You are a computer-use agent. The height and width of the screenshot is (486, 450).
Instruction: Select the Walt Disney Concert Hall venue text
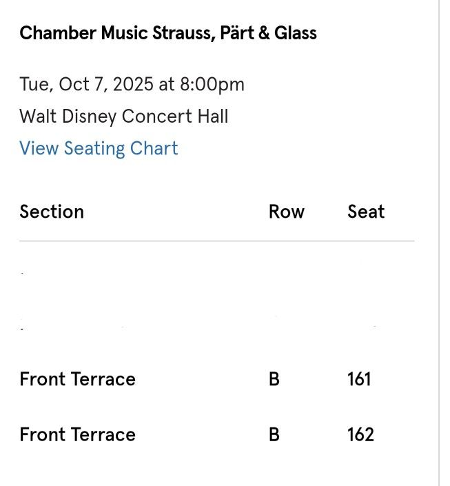point(124,117)
